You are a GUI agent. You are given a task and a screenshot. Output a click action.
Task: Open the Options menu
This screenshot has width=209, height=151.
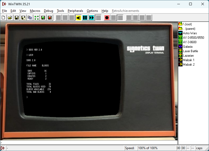[92, 11]
